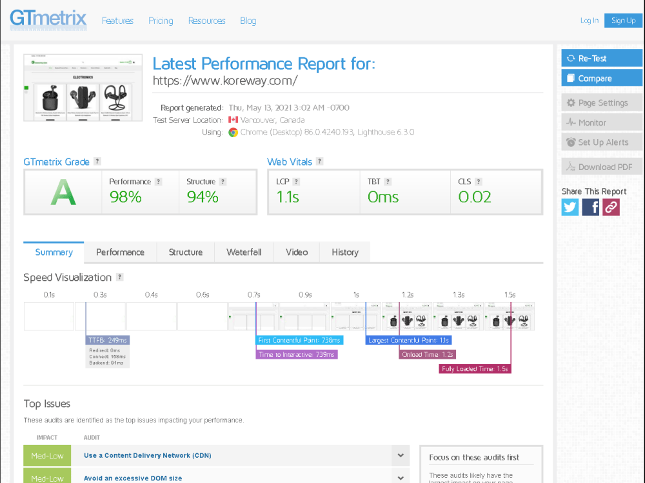Screen dimensions: 645x483
Task: Expand the DOM size audit chevron
Action: (401, 478)
